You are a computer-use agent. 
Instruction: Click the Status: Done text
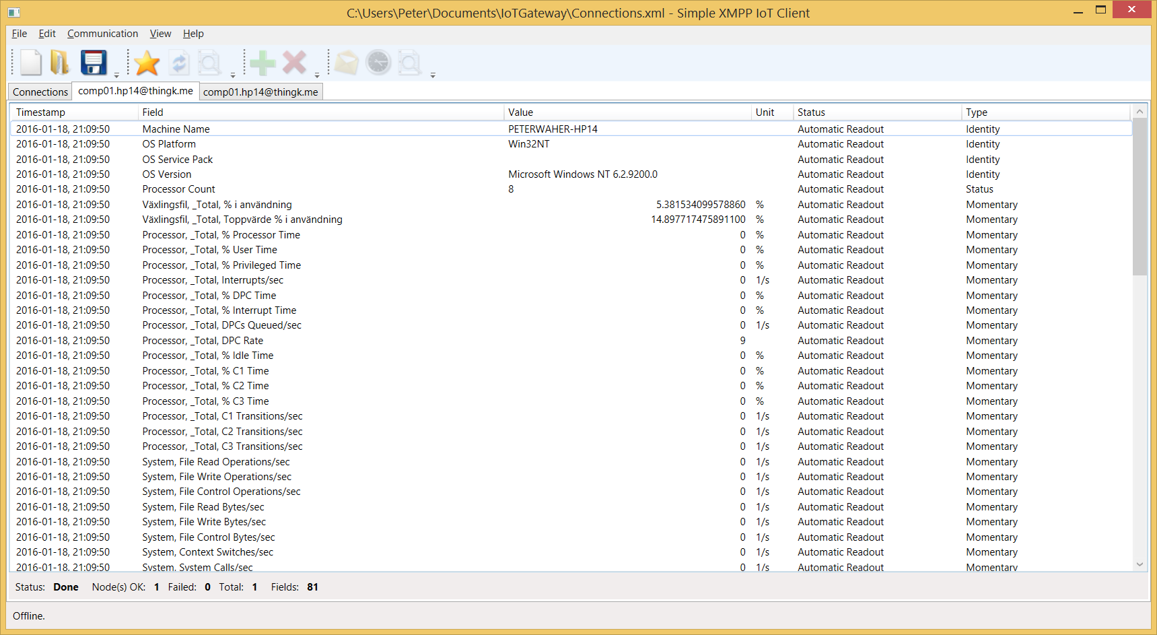pyautogui.click(x=47, y=587)
